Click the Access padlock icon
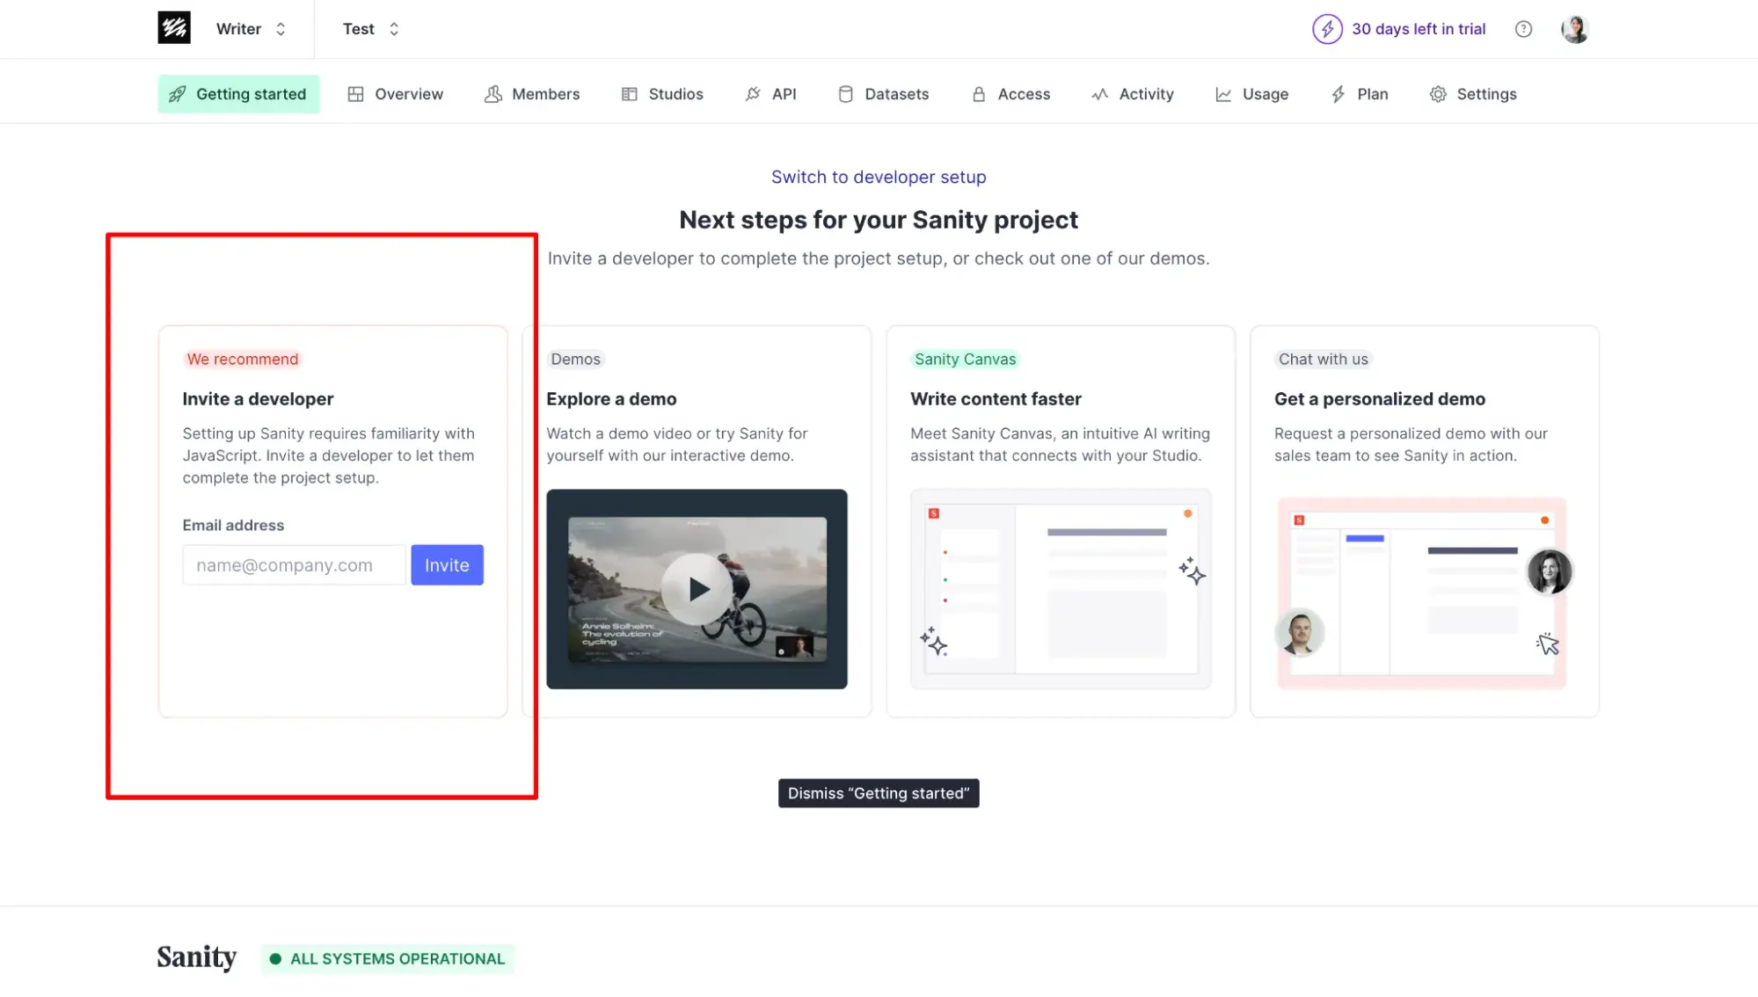Screen dimensions: 1758x997 pyautogui.click(x=978, y=94)
